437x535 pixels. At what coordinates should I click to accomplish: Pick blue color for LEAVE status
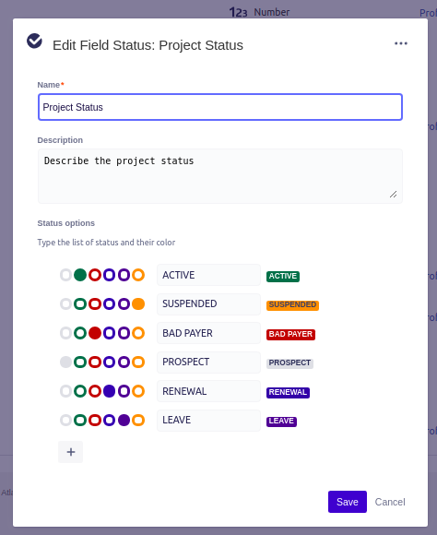tap(109, 421)
